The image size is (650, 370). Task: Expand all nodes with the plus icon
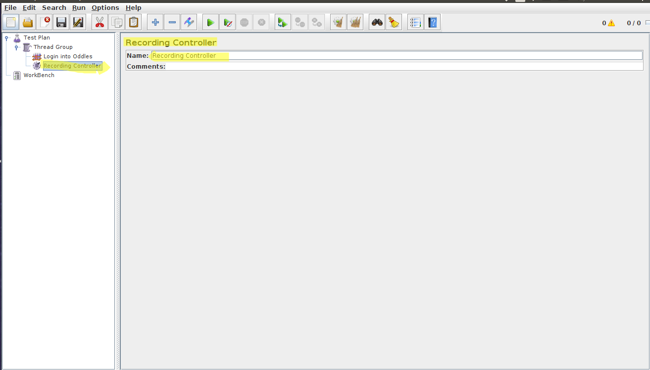155,22
